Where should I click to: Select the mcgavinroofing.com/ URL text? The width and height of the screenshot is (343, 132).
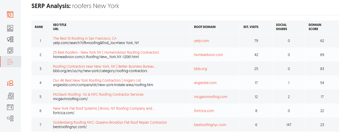[x=70, y=99]
